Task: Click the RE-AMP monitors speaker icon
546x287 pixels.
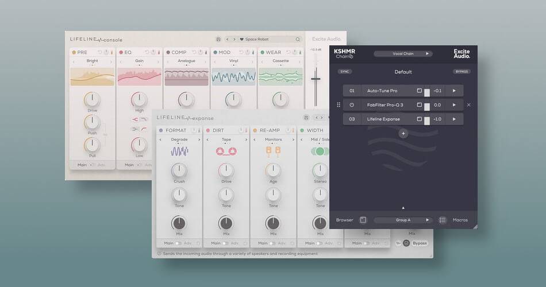Action: pyautogui.click(x=274, y=152)
